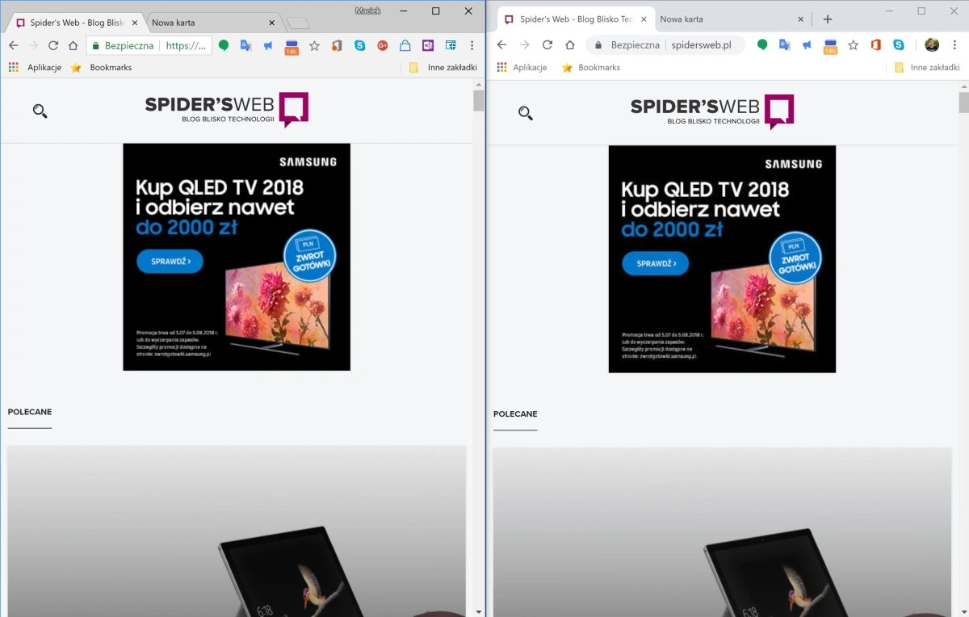This screenshot has width=969, height=617.
Task: Click Home icon in left Chrome window
Action: click(x=73, y=46)
